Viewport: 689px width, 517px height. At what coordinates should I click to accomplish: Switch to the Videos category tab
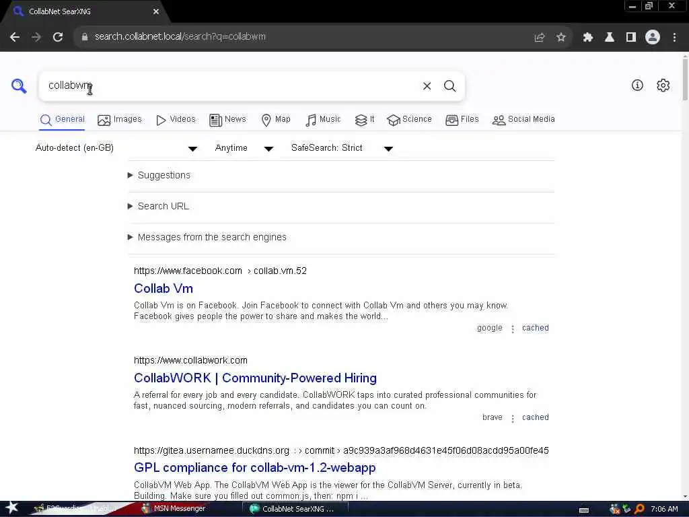[176, 120]
